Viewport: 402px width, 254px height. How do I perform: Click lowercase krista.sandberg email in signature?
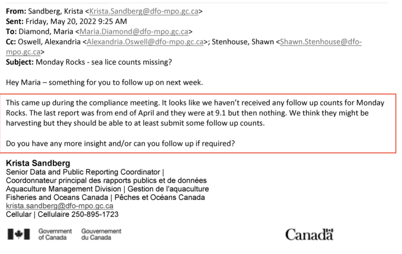pos(59,206)
